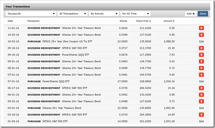
Task: Click the Add + button
Action: pyautogui.click(x=191, y=14)
